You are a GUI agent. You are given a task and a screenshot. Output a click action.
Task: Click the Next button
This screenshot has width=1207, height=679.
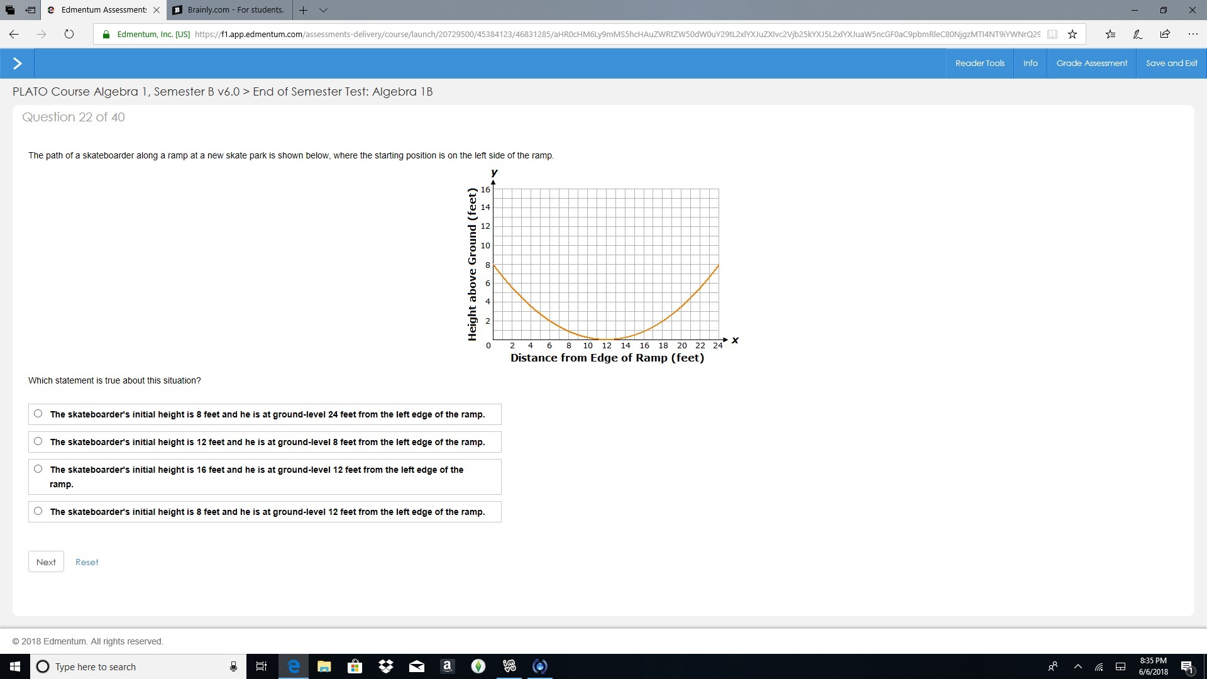coord(46,562)
